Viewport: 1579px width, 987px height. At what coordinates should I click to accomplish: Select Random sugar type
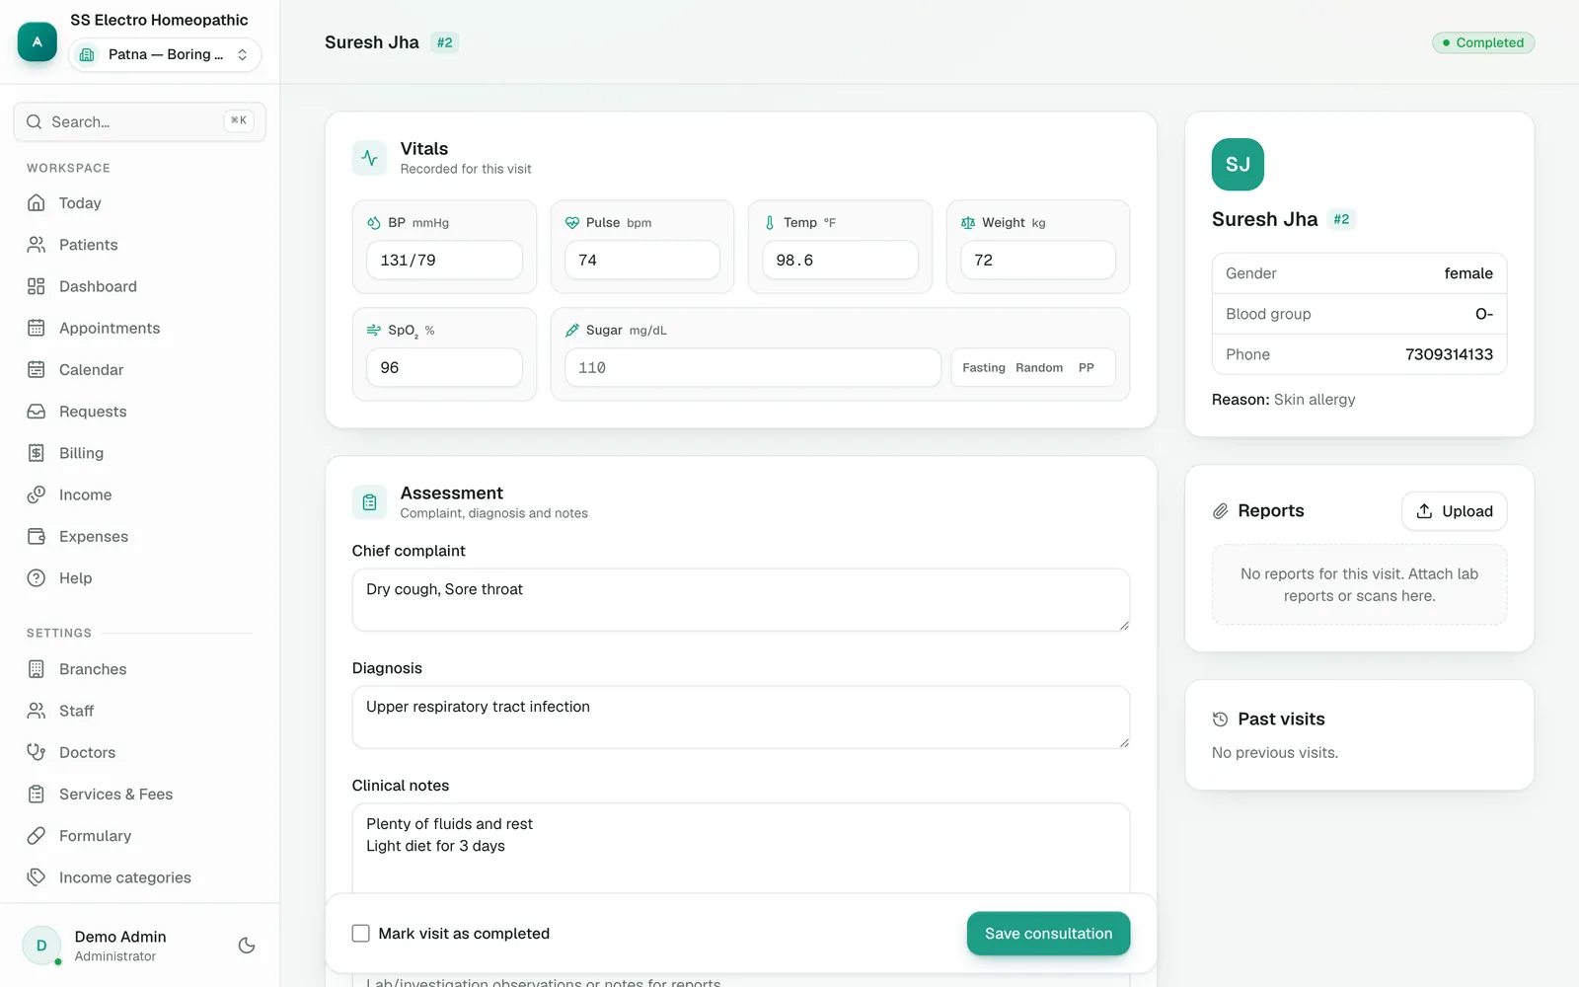pyautogui.click(x=1039, y=367)
